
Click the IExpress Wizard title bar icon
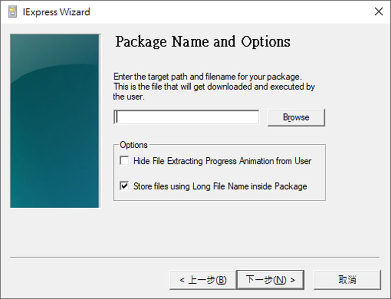[x=13, y=12]
